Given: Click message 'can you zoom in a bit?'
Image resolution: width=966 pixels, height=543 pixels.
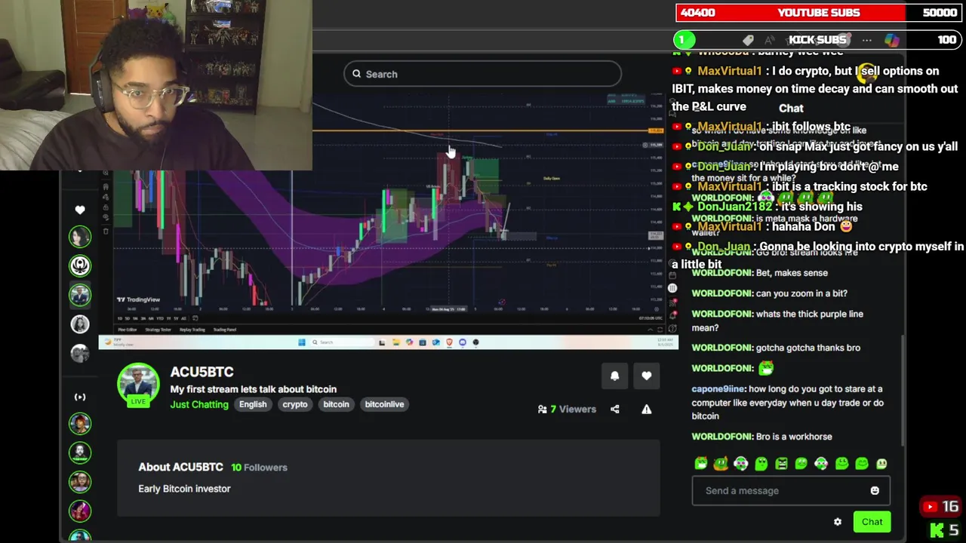Looking at the screenshot, I should tap(801, 293).
